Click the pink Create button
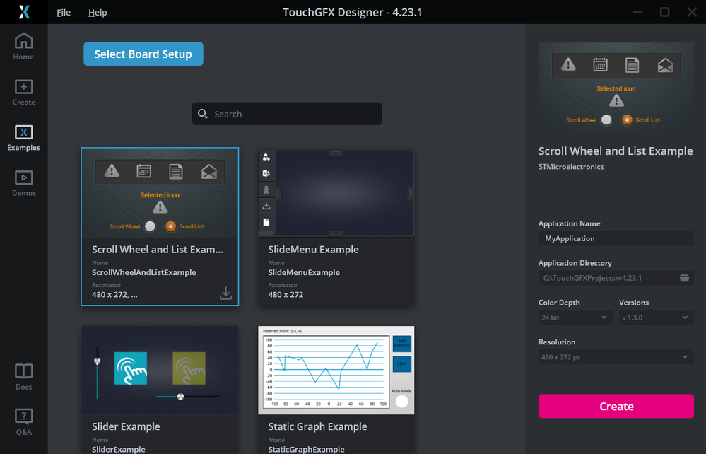This screenshot has height=454, width=706. tap(616, 406)
